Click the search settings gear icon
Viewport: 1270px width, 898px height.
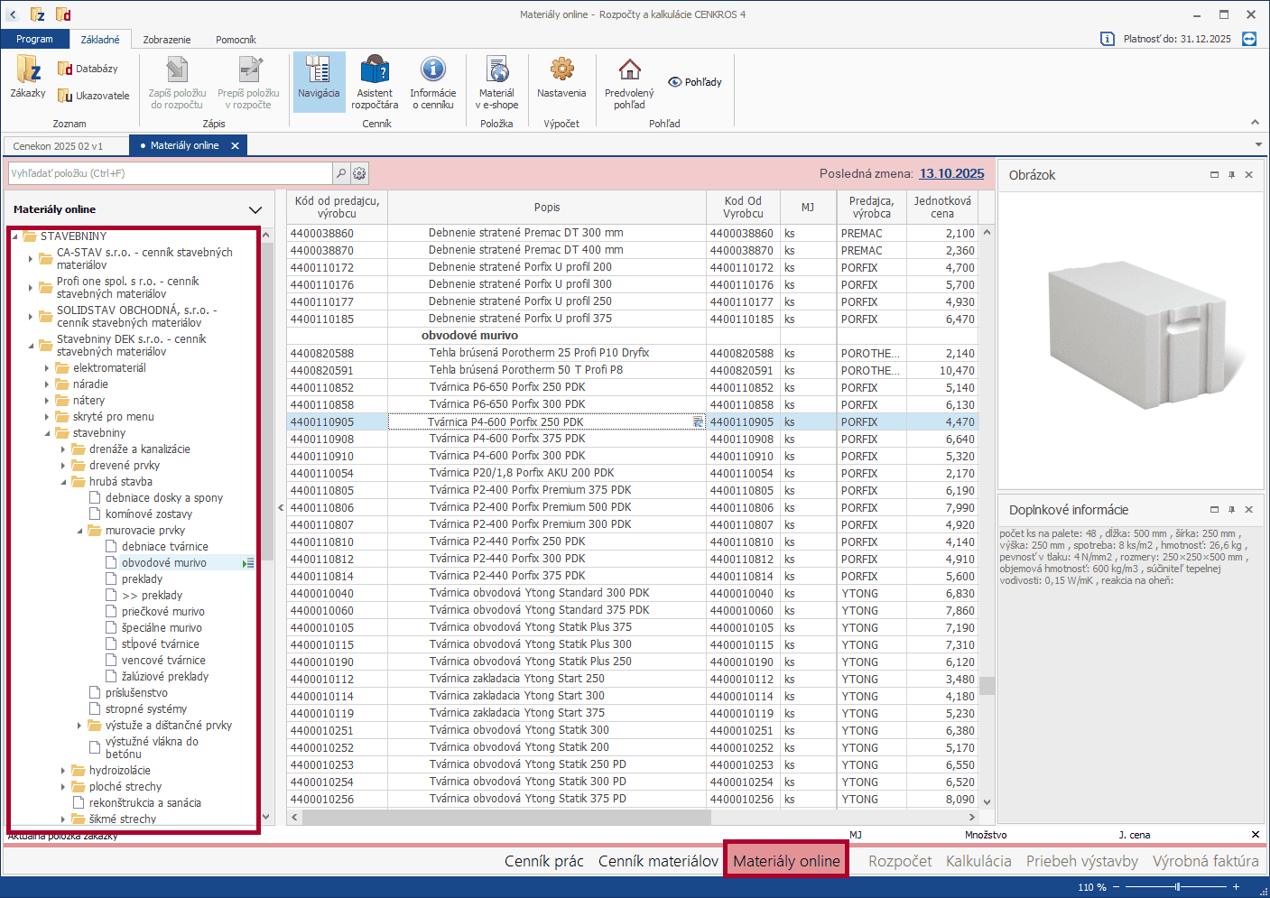pyautogui.click(x=359, y=173)
